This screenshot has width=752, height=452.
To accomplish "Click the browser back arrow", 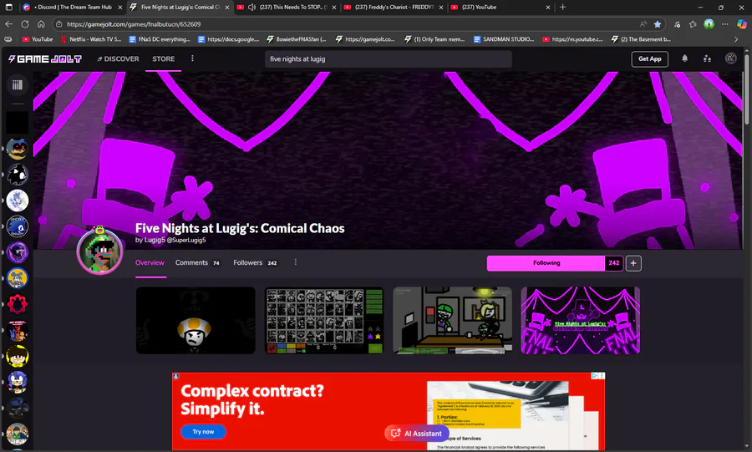I will [8, 24].
